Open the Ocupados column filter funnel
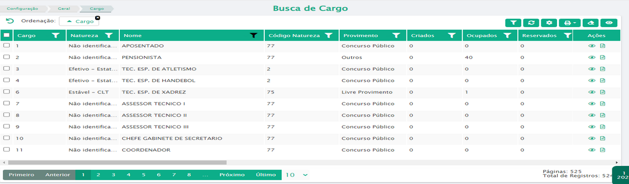 point(507,36)
